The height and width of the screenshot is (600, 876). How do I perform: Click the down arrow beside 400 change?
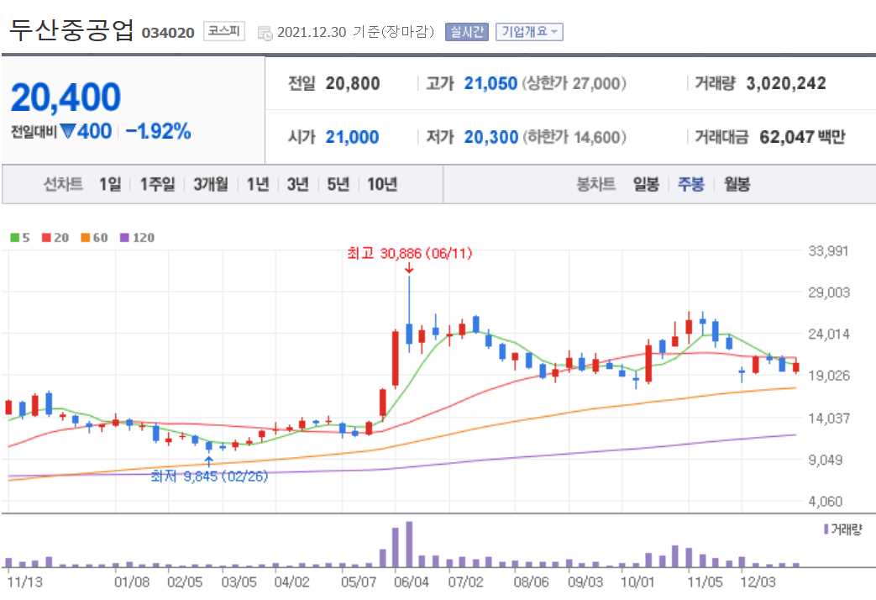(x=68, y=131)
